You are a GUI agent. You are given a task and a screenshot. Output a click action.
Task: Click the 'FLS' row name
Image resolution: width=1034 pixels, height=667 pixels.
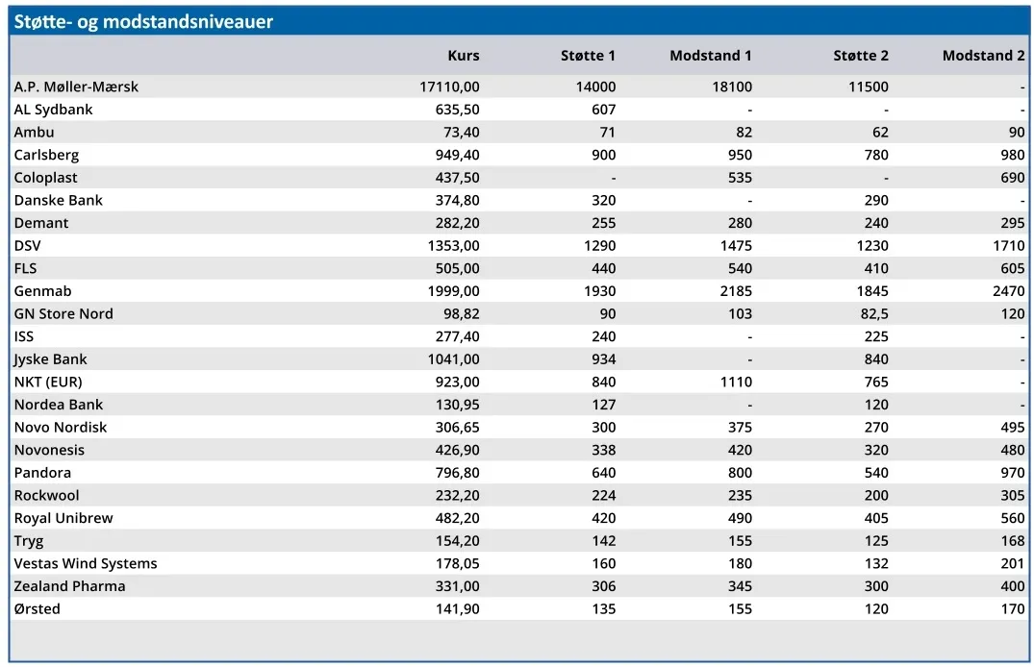pyautogui.click(x=25, y=268)
